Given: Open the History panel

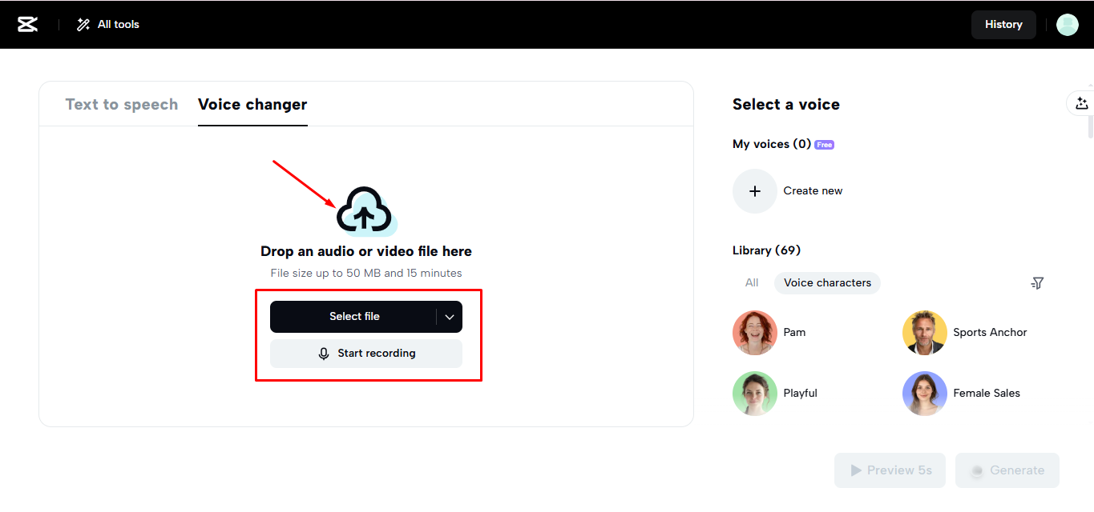Looking at the screenshot, I should click(x=1003, y=24).
